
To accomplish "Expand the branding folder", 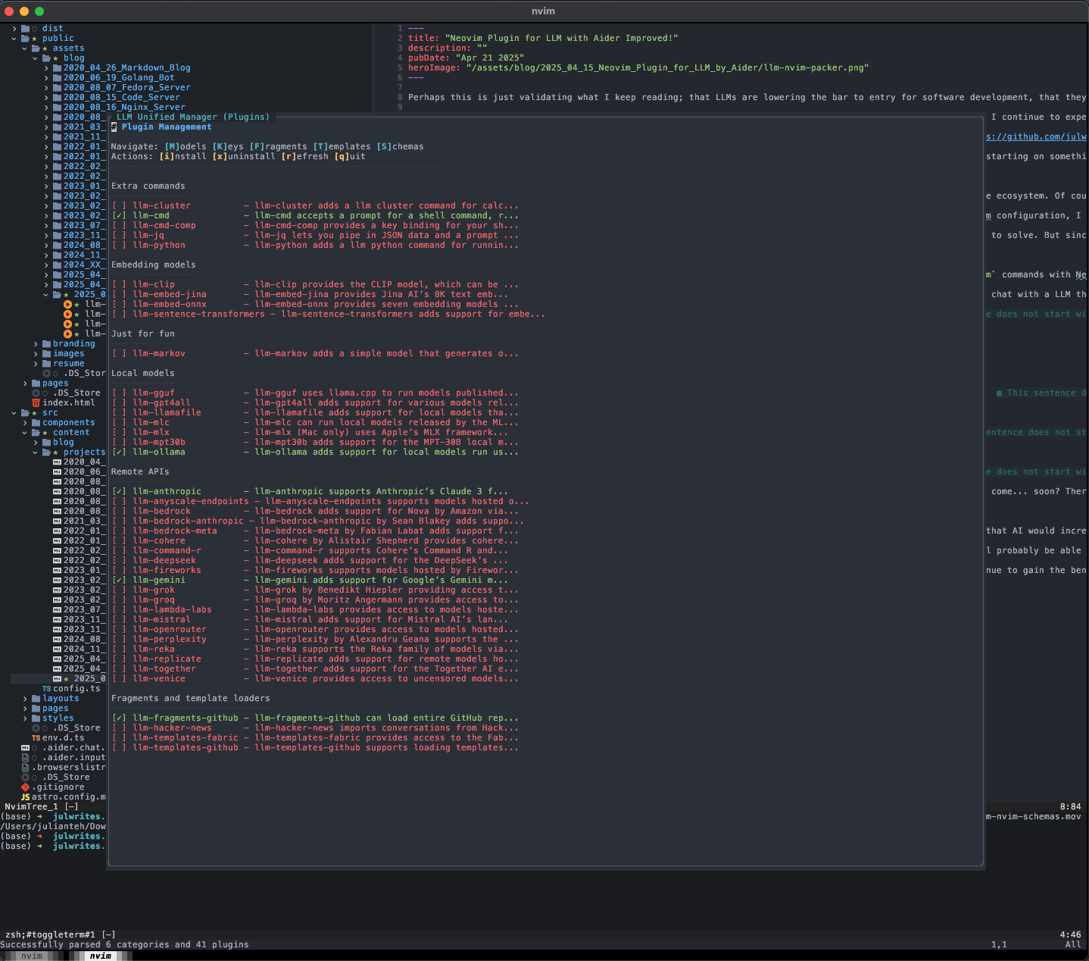I will coord(35,343).
